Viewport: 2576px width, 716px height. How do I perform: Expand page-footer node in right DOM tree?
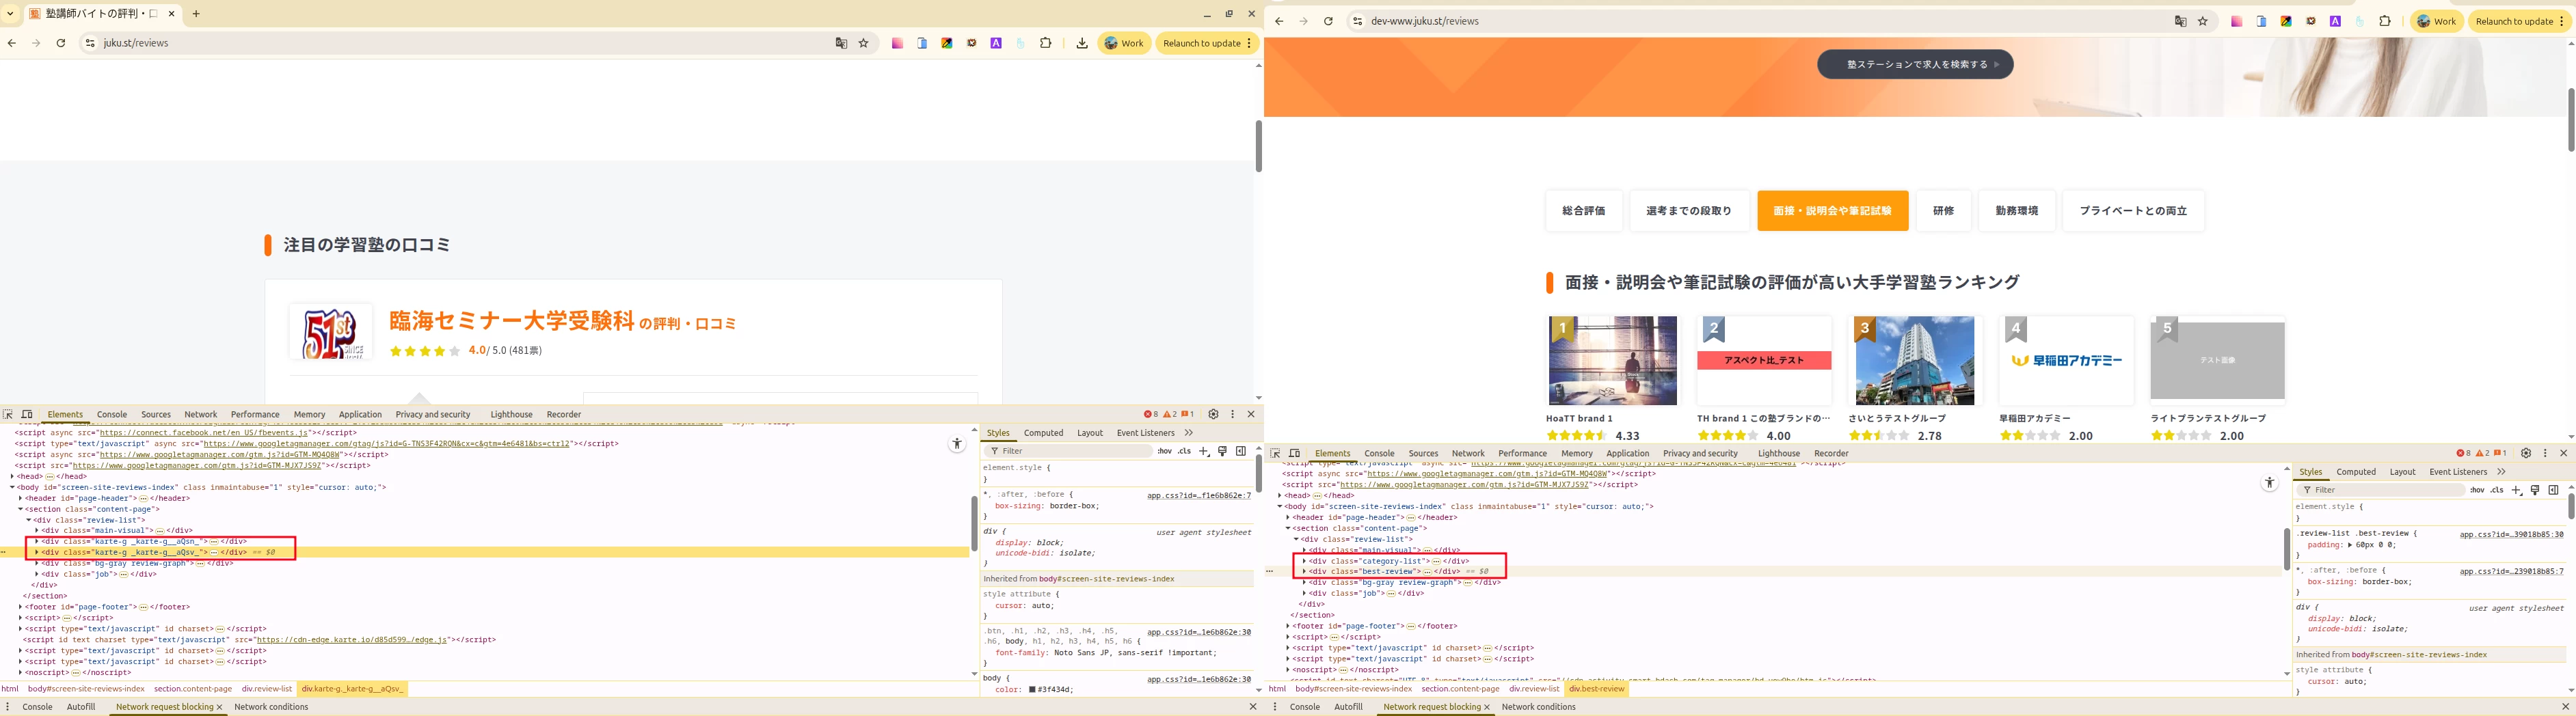pyautogui.click(x=1288, y=626)
